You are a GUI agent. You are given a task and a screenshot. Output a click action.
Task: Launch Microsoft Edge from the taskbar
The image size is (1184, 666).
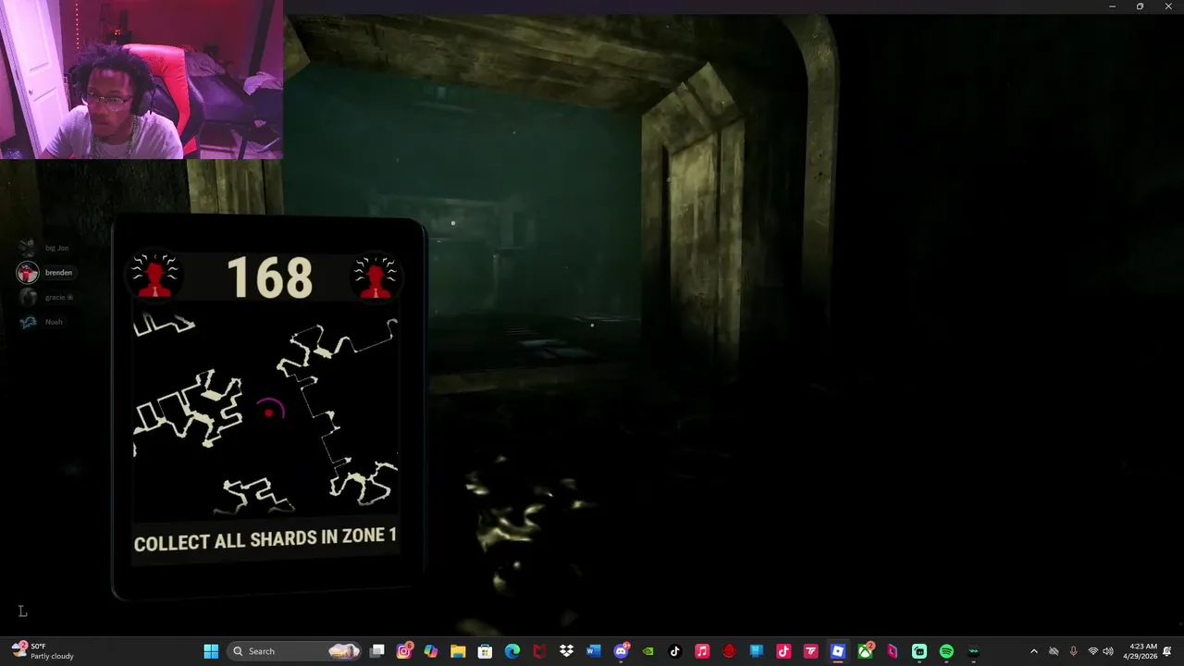click(512, 651)
